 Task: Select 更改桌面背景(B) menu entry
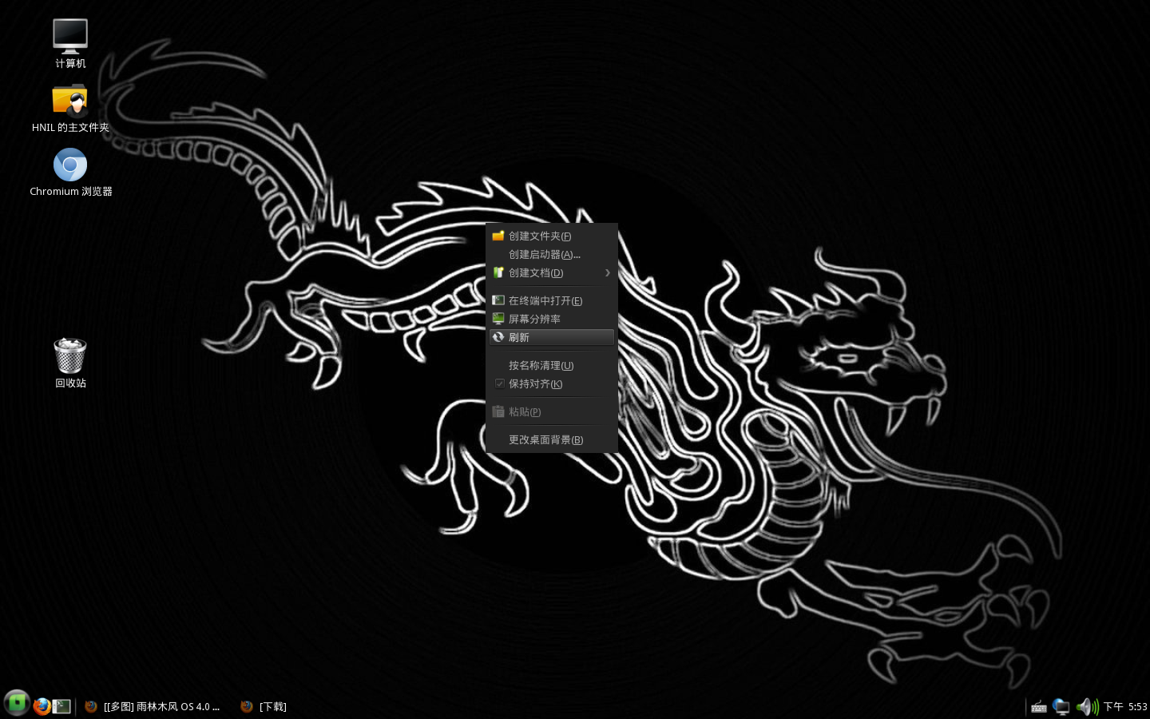tap(552, 439)
